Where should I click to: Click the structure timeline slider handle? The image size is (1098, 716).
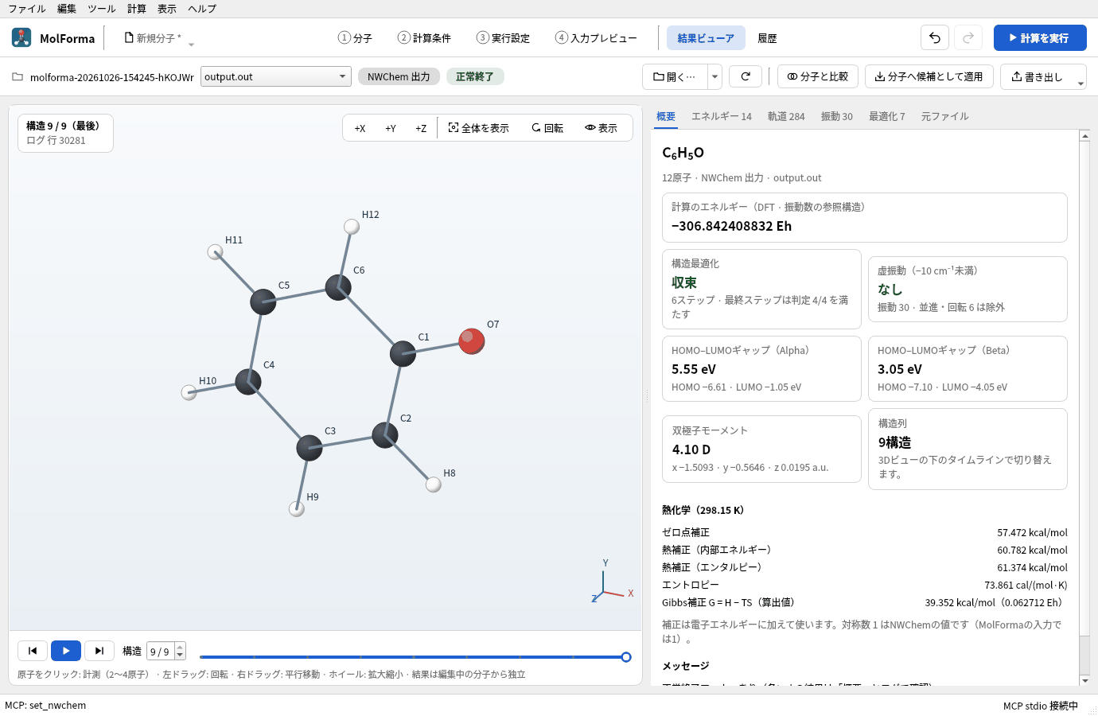pyautogui.click(x=626, y=657)
